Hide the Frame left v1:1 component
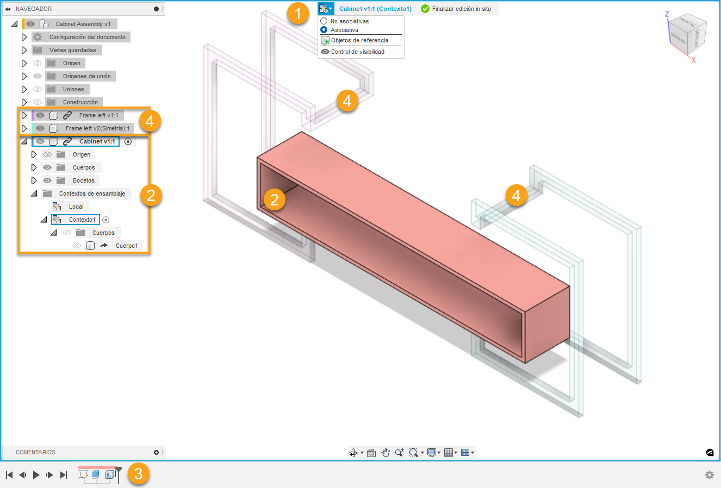 (40, 115)
